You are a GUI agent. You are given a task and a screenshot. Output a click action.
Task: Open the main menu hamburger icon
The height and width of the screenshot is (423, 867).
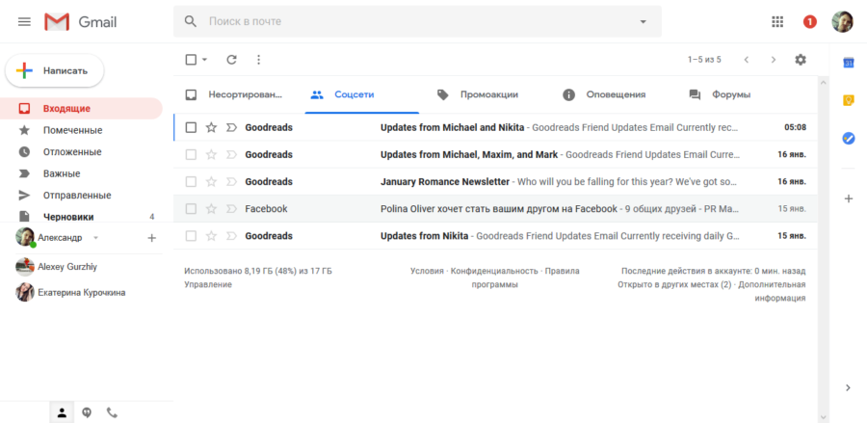(24, 21)
